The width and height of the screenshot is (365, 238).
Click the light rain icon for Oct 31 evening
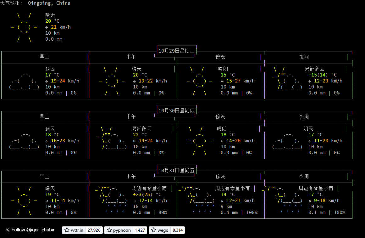pos(196,200)
